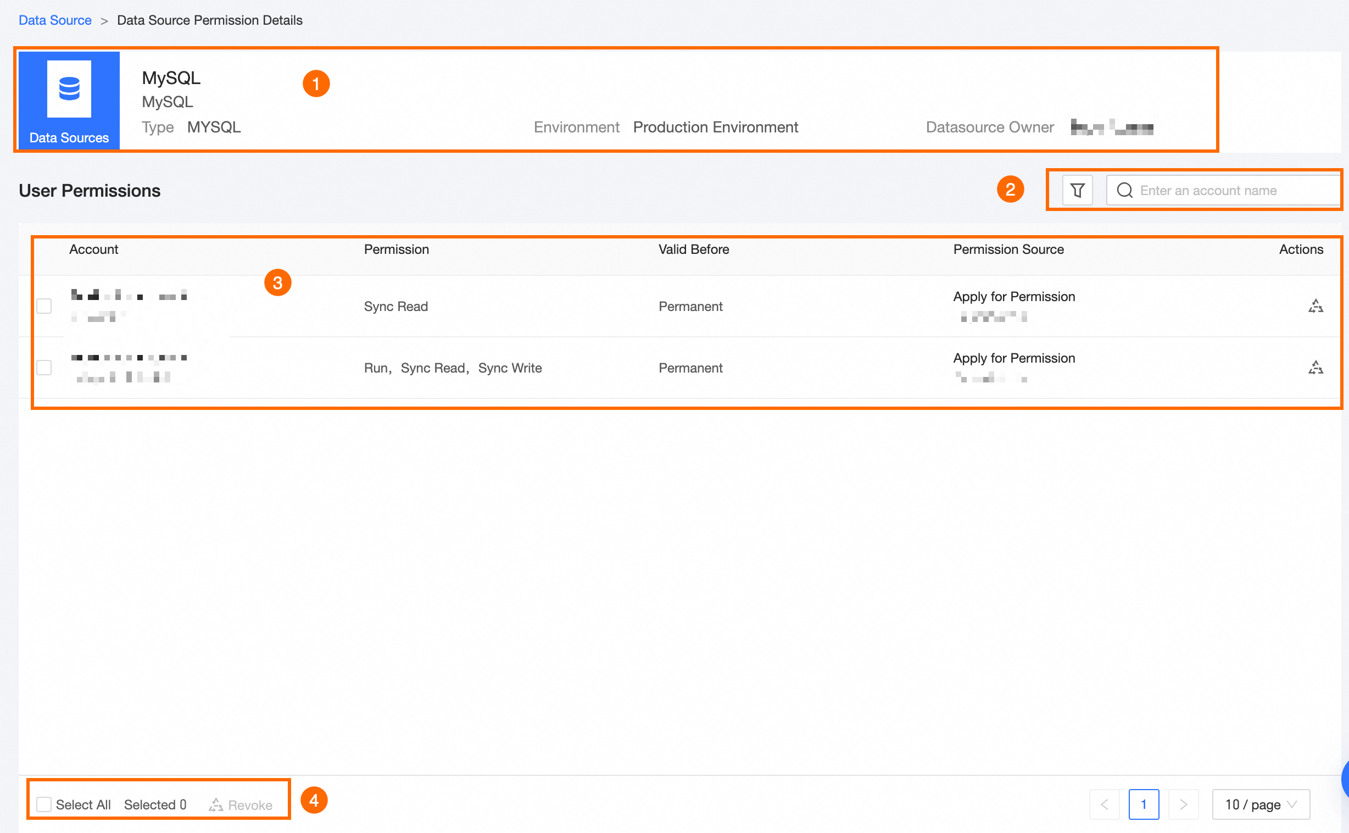This screenshot has width=1349, height=833.
Task: Click the MYSQL type value
Action: click(214, 127)
